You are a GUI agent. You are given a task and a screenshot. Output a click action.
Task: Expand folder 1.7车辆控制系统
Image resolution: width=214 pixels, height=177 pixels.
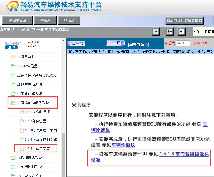tap(29, 167)
